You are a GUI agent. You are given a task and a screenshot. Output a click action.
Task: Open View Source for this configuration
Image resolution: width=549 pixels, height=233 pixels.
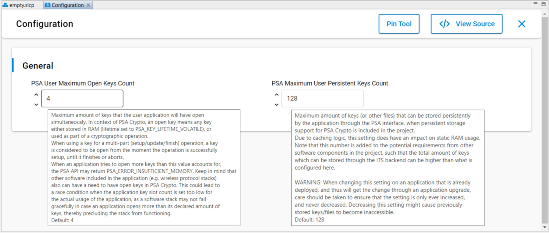(466, 24)
